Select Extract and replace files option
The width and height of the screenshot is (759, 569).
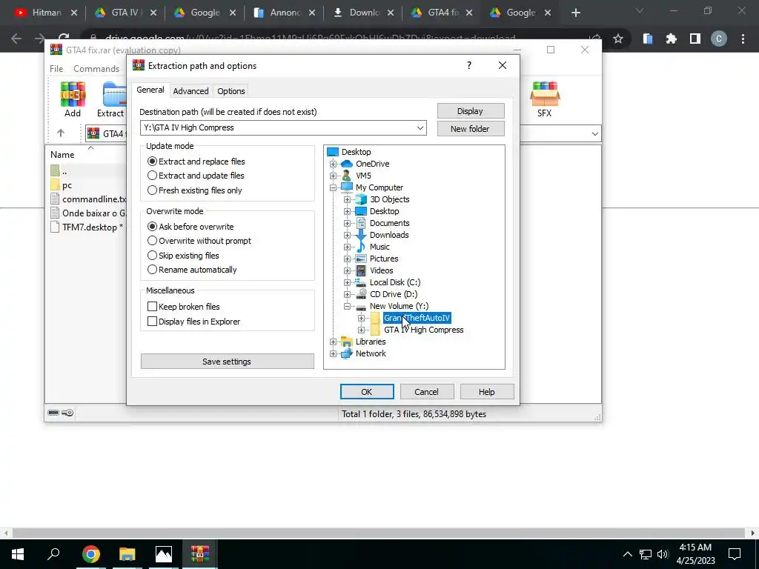(196, 161)
